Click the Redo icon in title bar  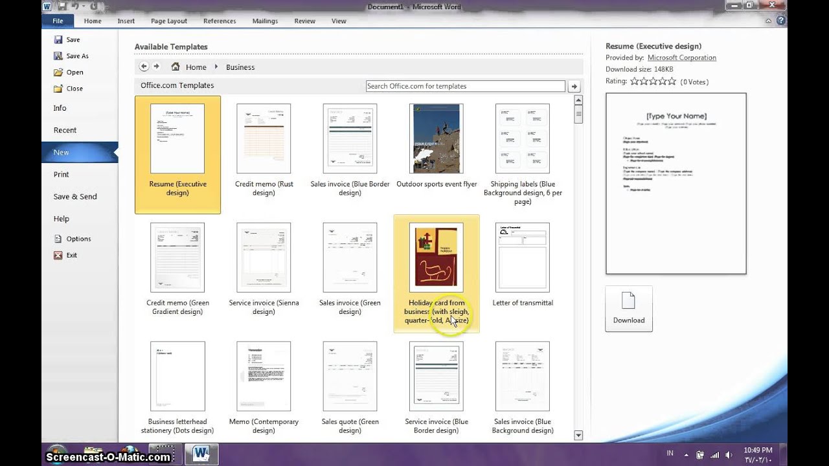point(93,6)
